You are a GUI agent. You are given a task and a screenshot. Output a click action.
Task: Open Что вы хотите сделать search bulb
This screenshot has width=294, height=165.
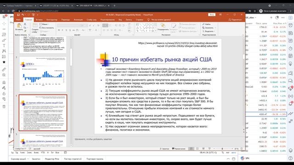(148, 20)
